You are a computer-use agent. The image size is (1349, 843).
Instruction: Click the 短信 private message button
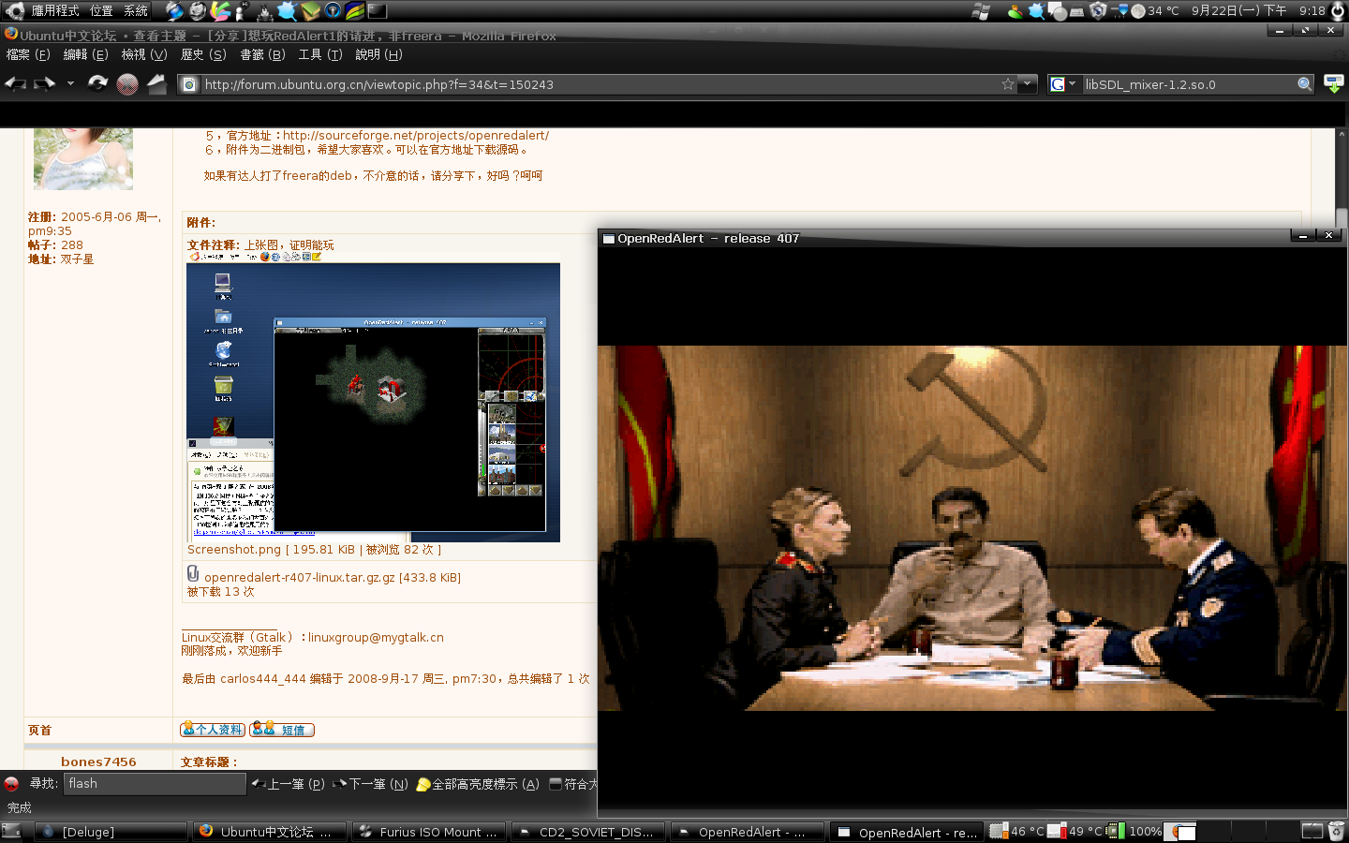click(282, 730)
